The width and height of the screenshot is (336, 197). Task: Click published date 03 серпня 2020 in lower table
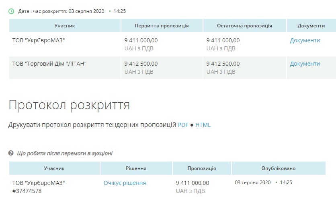point(253,182)
